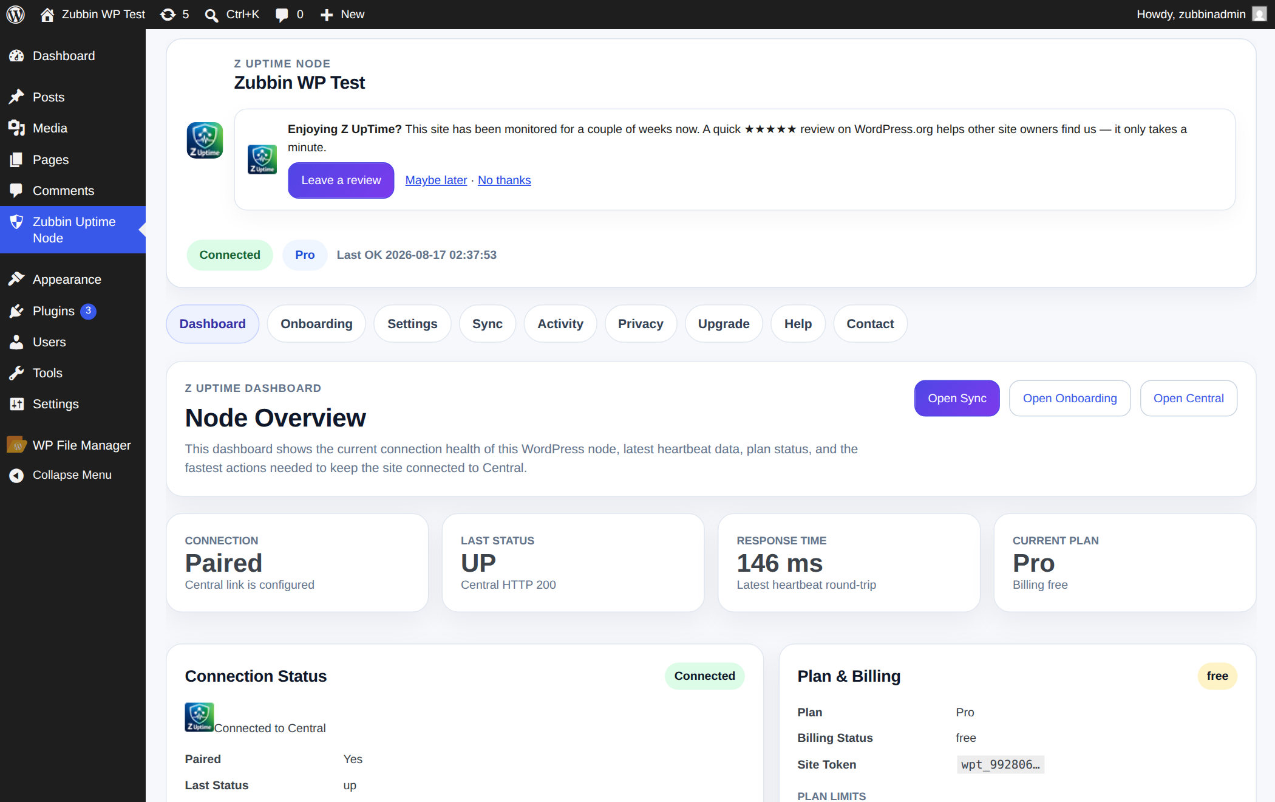
Task: Click the Dashboard gauge icon in sidebar
Action: click(16, 56)
